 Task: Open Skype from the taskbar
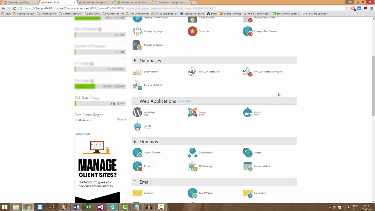pyautogui.click(x=112, y=207)
